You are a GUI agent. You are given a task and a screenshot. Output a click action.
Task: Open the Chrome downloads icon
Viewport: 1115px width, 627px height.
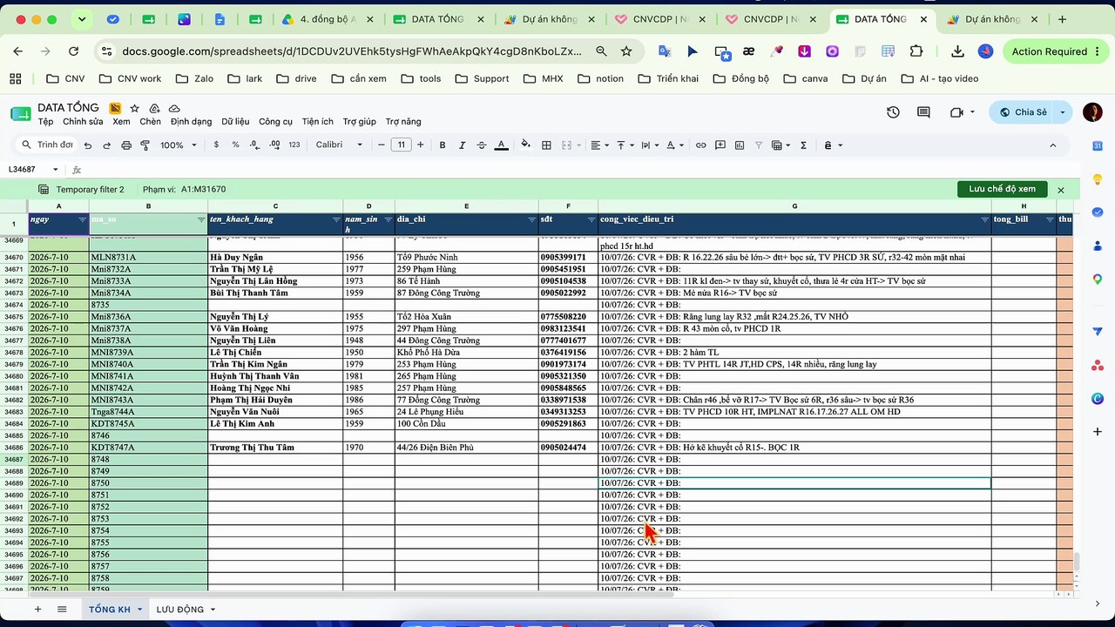[957, 51]
